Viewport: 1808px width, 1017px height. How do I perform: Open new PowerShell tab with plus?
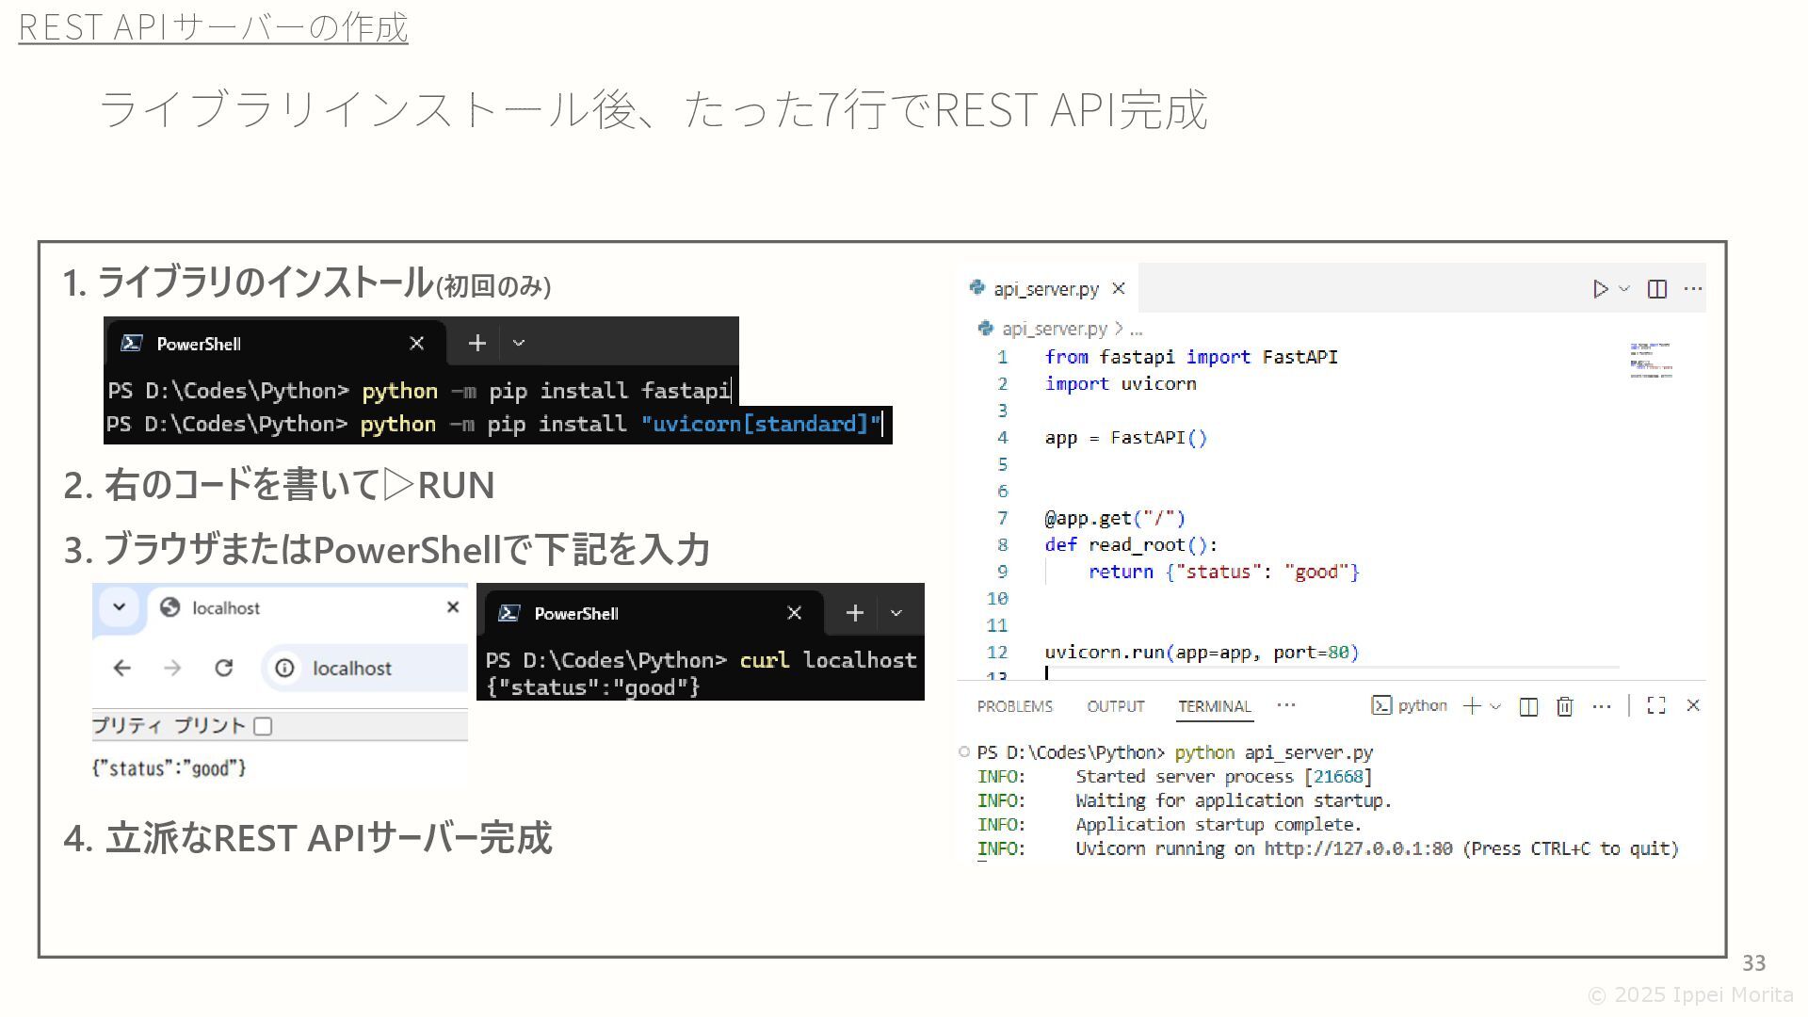477,344
